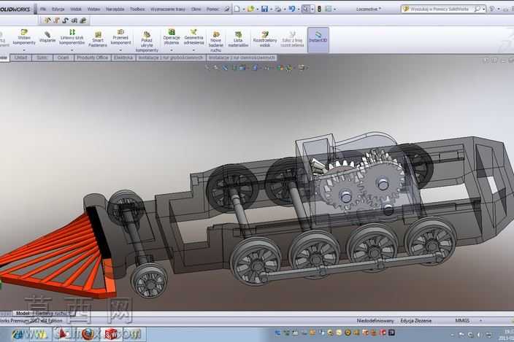
Task: Create a Rozstrzelony widok
Action: (x=265, y=39)
